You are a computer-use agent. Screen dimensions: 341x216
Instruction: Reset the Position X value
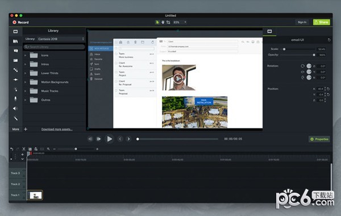point(328,89)
